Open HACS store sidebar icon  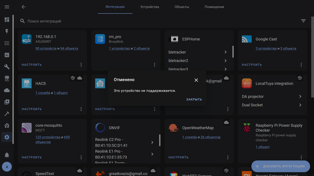tap(7, 79)
